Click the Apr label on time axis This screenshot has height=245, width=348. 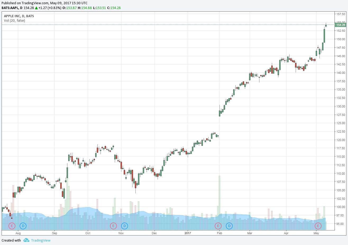click(x=286, y=233)
